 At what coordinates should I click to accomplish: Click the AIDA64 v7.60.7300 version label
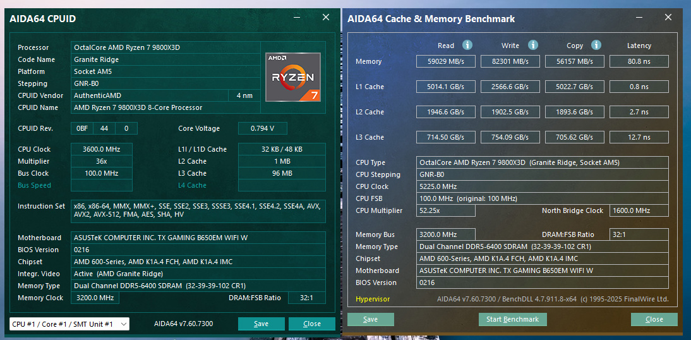coord(183,324)
